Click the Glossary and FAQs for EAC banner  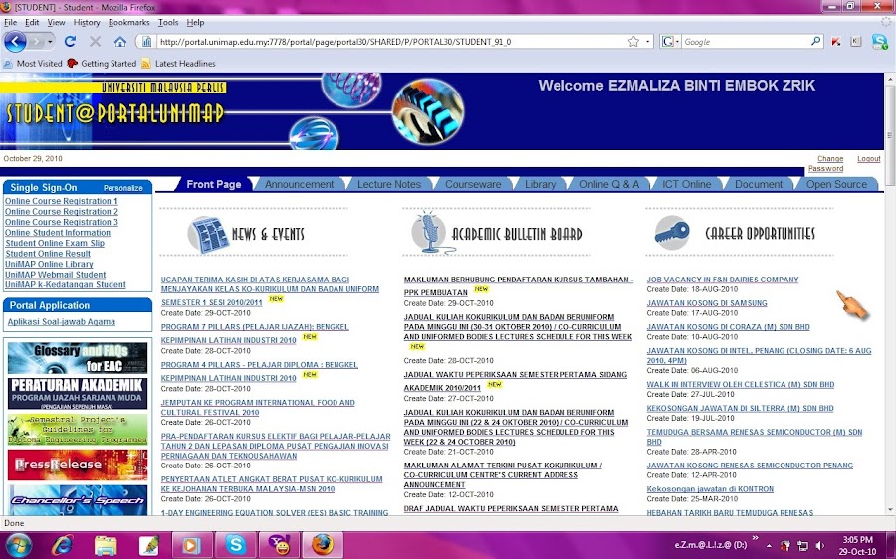pos(78,357)
